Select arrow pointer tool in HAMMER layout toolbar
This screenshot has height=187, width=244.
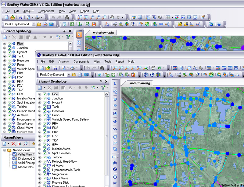115,84
